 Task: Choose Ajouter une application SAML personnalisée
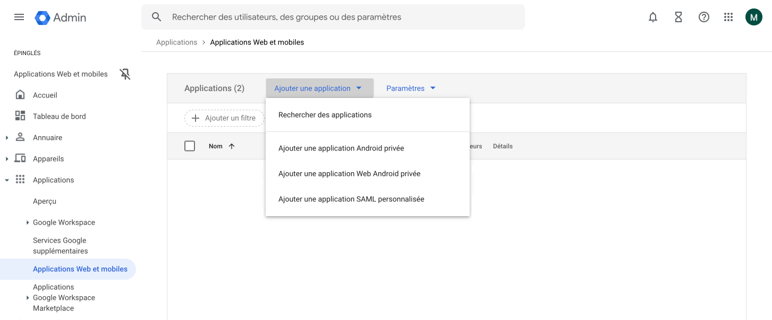click(x=351, y=199)
